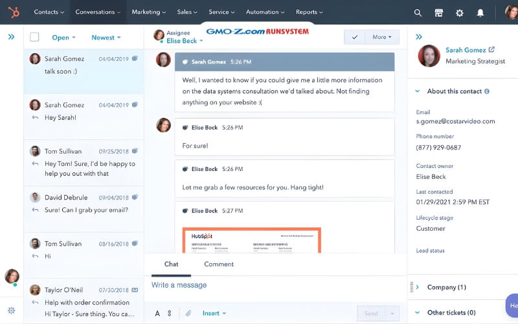
Task: Open the Open status filter dropdown
Action: pos(63,38)
